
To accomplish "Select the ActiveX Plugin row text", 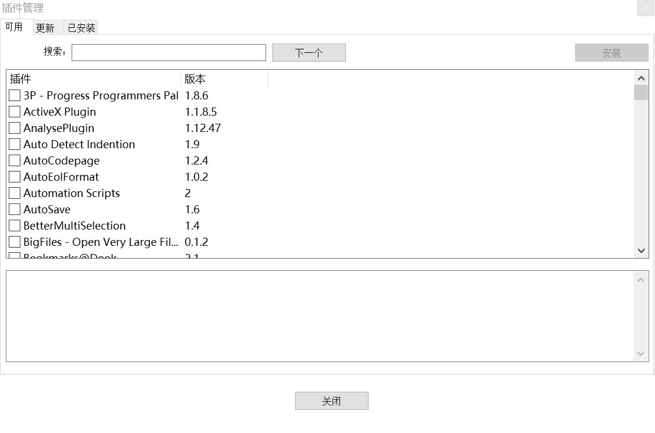I will 60,112.
